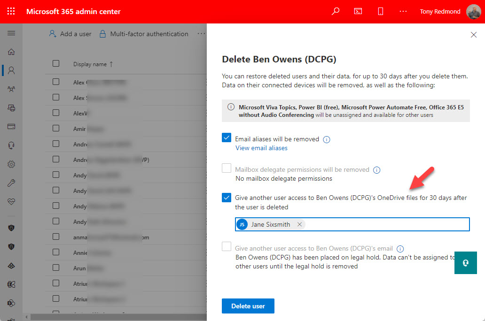Remove Jane Sixsmith from the people picker
Viewport: 485px width, 321px height.
pyautogui.click(x=299, y=224)
